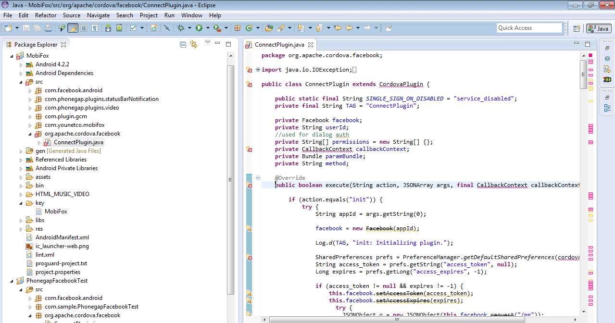
Task: Expand the Android 4.2.2 tree node
Action: [21, 64]
